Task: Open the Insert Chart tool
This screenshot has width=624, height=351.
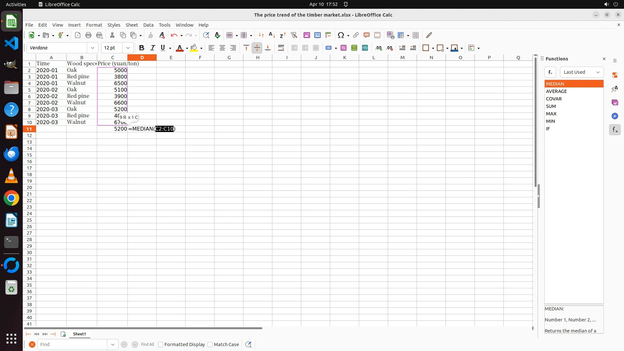Action: tap(317, 35)
